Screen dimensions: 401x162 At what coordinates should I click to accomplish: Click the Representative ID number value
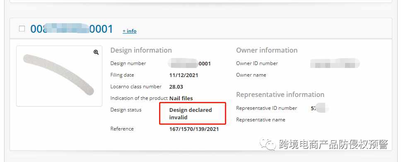[319, 108]
